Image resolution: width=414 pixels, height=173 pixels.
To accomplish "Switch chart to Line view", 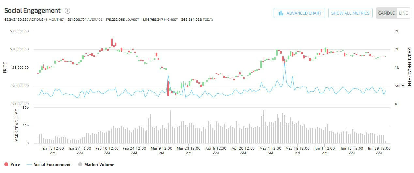I will (x=403, y=13).
